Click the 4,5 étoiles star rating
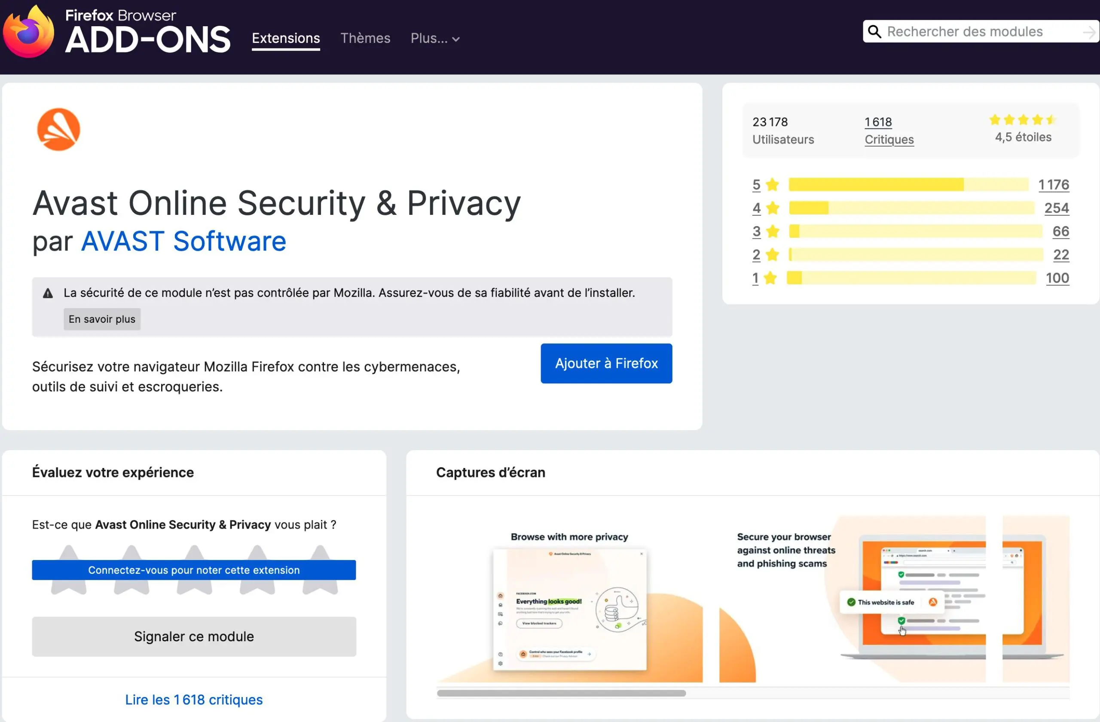Viewport: 1100px width, 722px height. pyautogui.click(x=1022, y=120)
